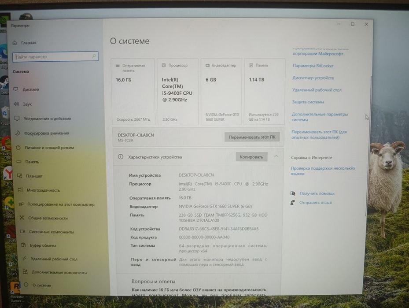Open Защита системы link
The width and height of the screenshot is (409, 308).
[308, 102]
